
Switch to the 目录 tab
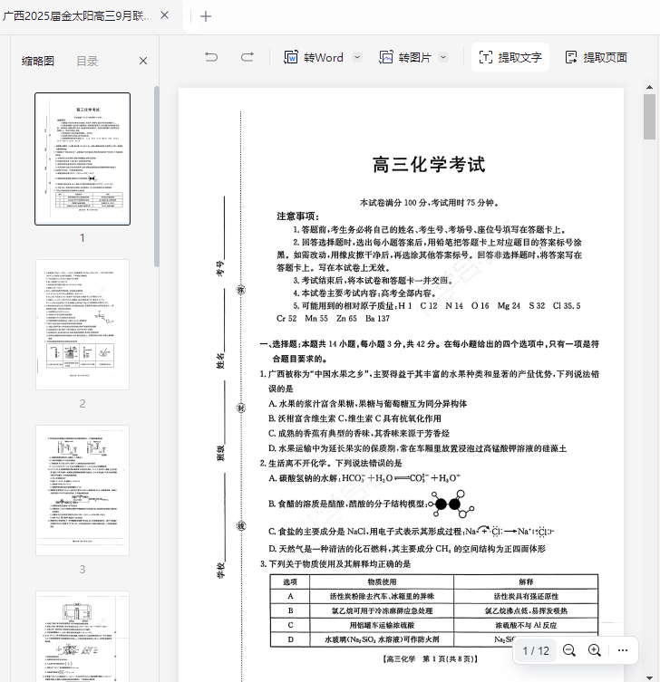click(87, 61)
